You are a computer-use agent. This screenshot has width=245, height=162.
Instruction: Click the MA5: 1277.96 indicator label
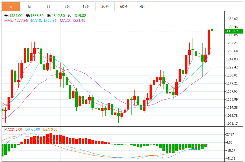16,20
